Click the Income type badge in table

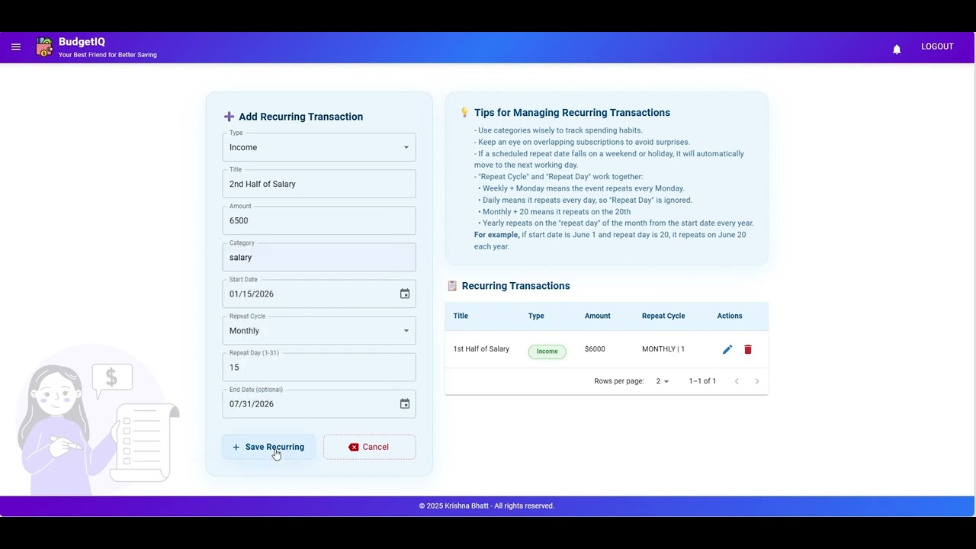coord(547,352)
